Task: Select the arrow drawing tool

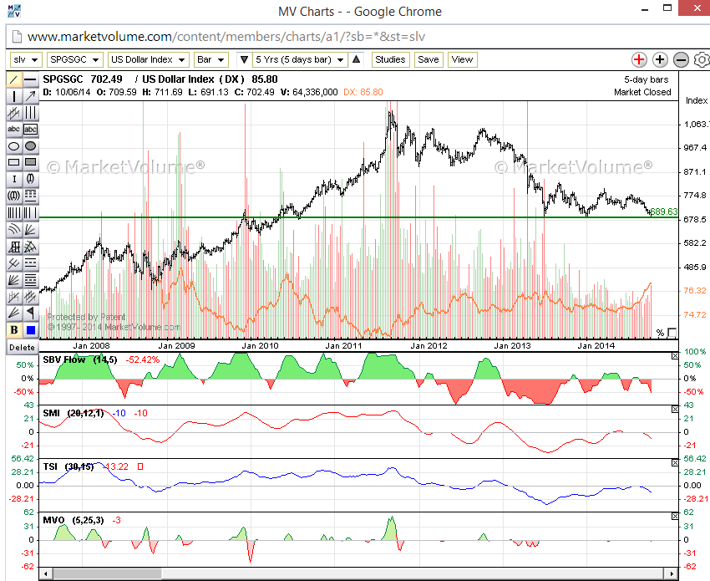Action: point(30,97)
